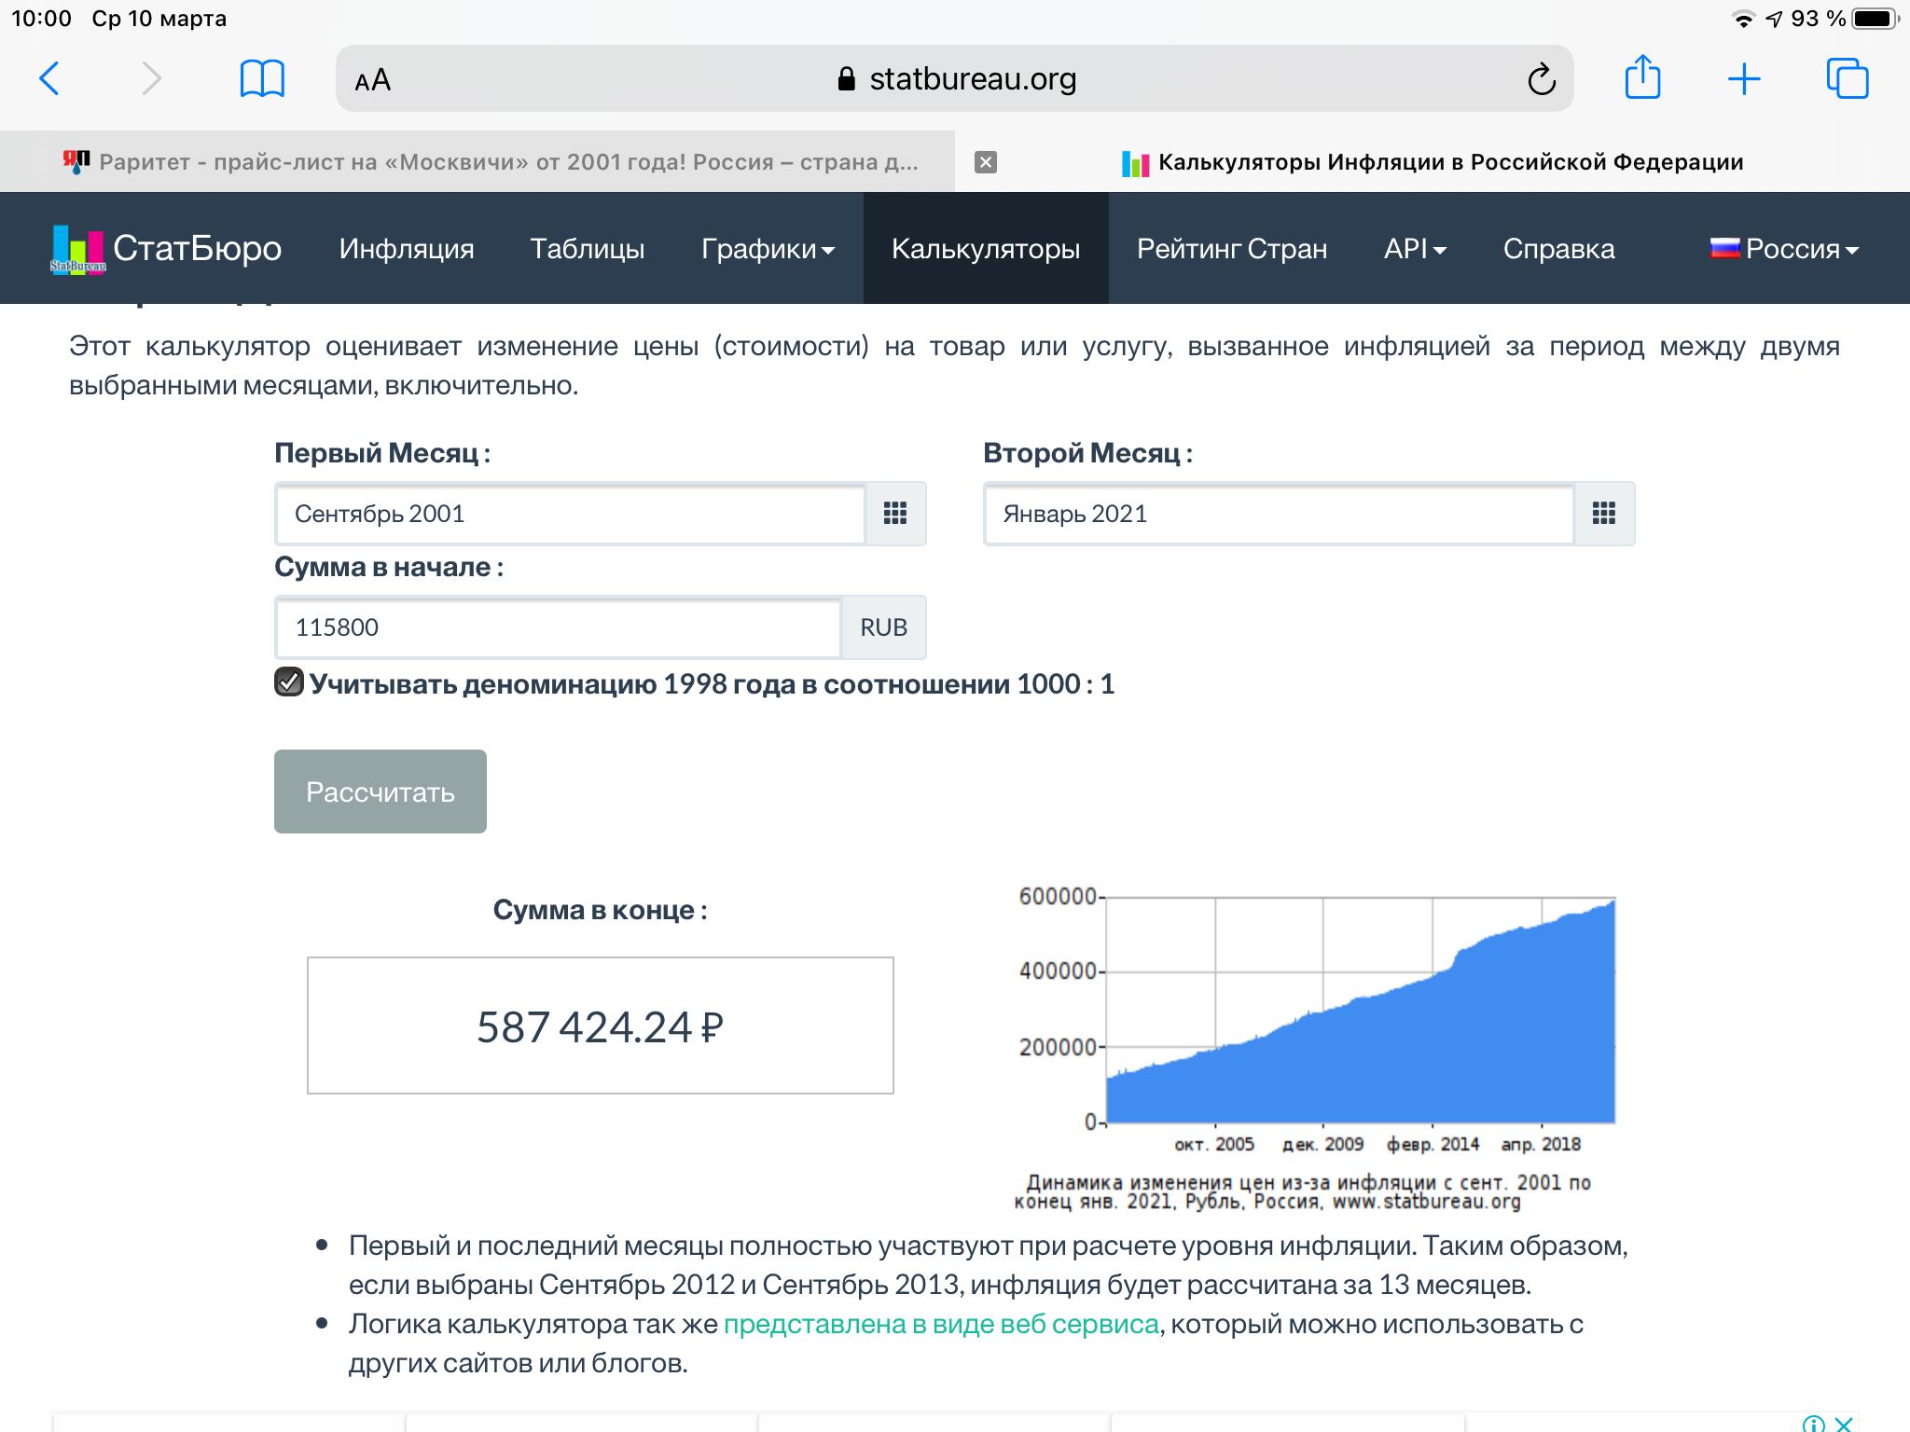Screen dimensions: 1910x1432
Task: Tap the Safari share icon
Action: click(1642, 76)
